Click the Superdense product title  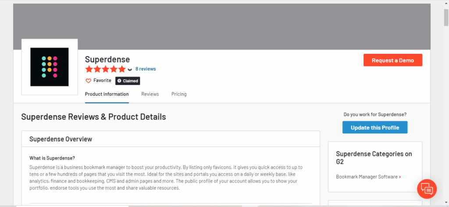[107, 59]
